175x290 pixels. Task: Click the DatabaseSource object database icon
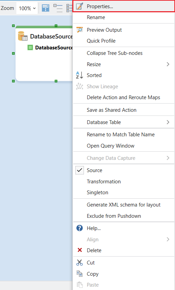(x=23, y=36)
